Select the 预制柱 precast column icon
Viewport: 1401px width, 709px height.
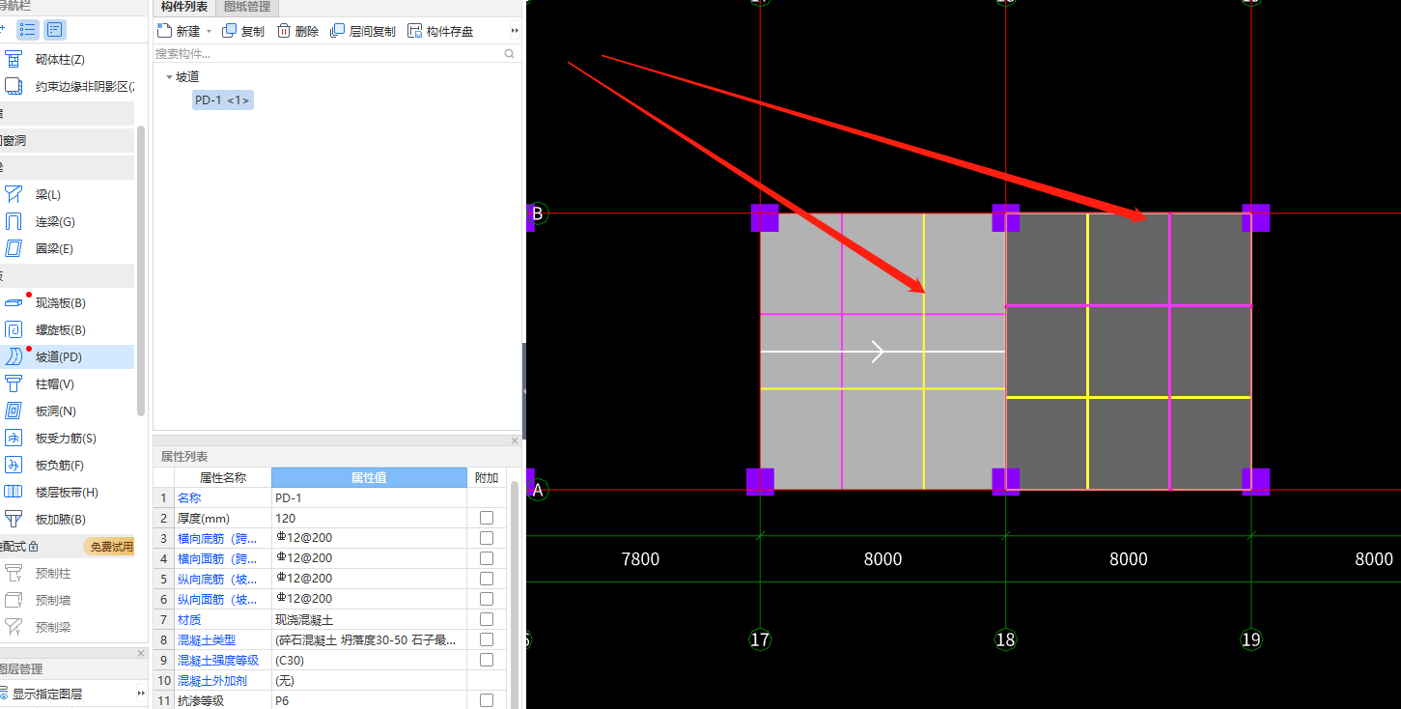[x=14, y=574]
